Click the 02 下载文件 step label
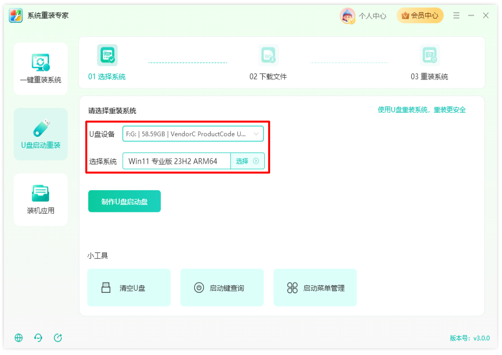Screen dimensions: 502x355 point(268,77)
